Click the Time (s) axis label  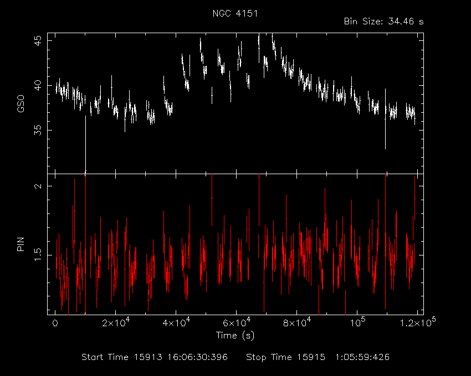pyautogui.click(x=235, y=335)
